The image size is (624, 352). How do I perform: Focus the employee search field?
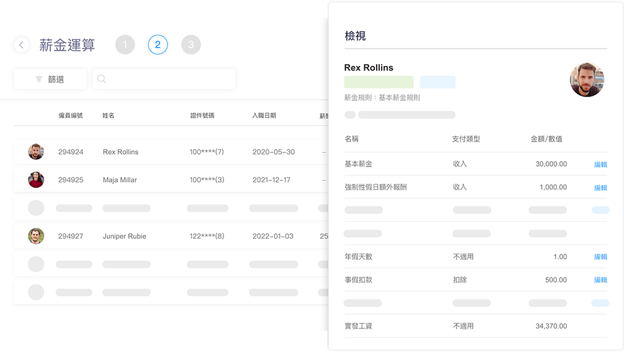[x=164, y=79]
